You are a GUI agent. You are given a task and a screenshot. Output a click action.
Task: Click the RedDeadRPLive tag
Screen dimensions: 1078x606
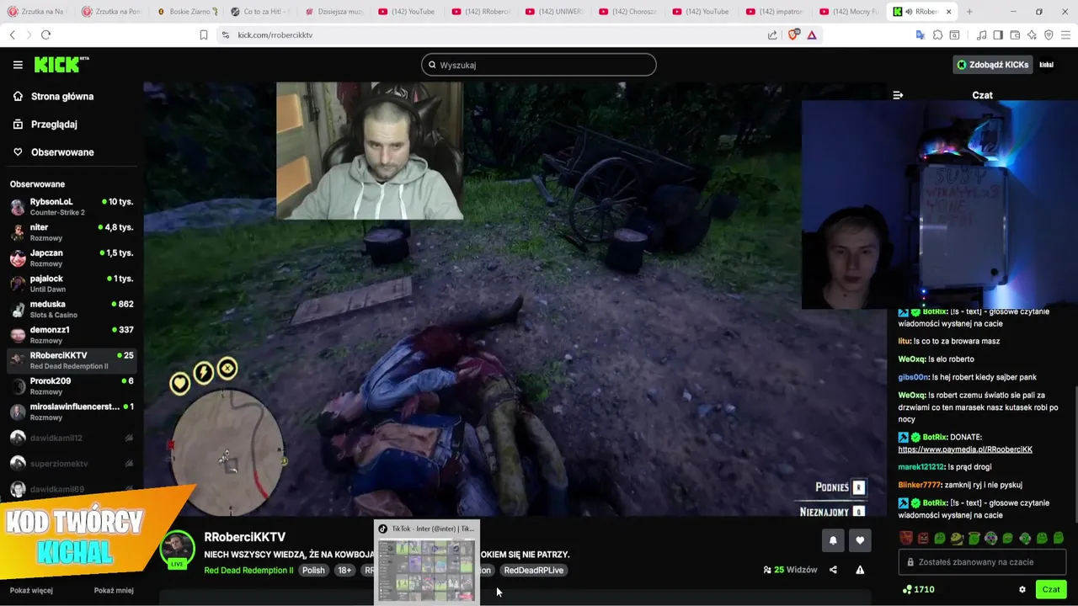point(533,570)
